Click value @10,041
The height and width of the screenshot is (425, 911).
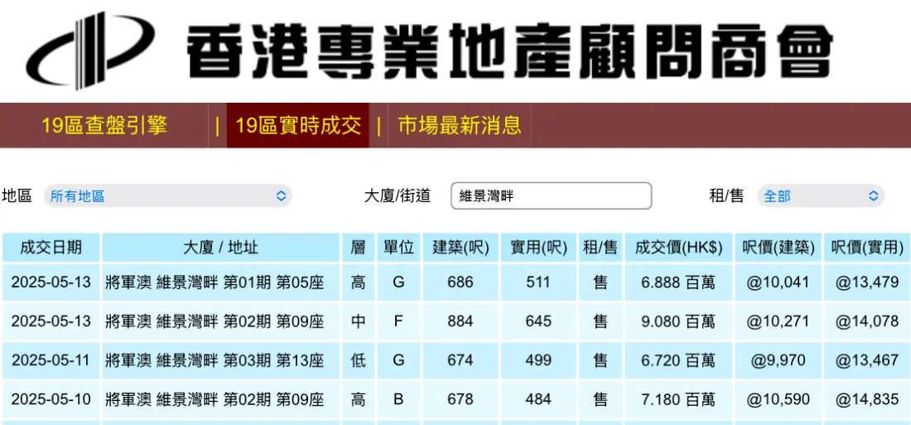(778, 283)
